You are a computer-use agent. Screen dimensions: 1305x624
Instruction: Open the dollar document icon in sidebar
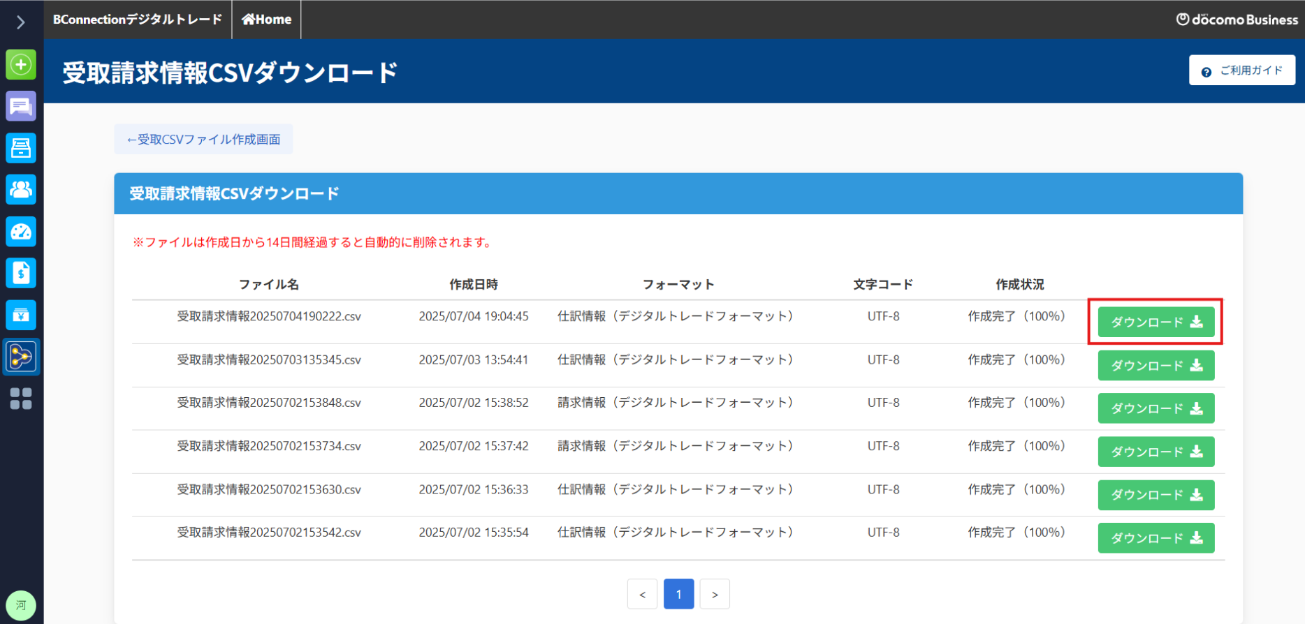click(21, 273)
